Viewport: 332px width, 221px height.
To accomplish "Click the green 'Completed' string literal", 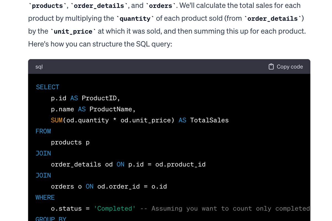I will tap(115, 209).
